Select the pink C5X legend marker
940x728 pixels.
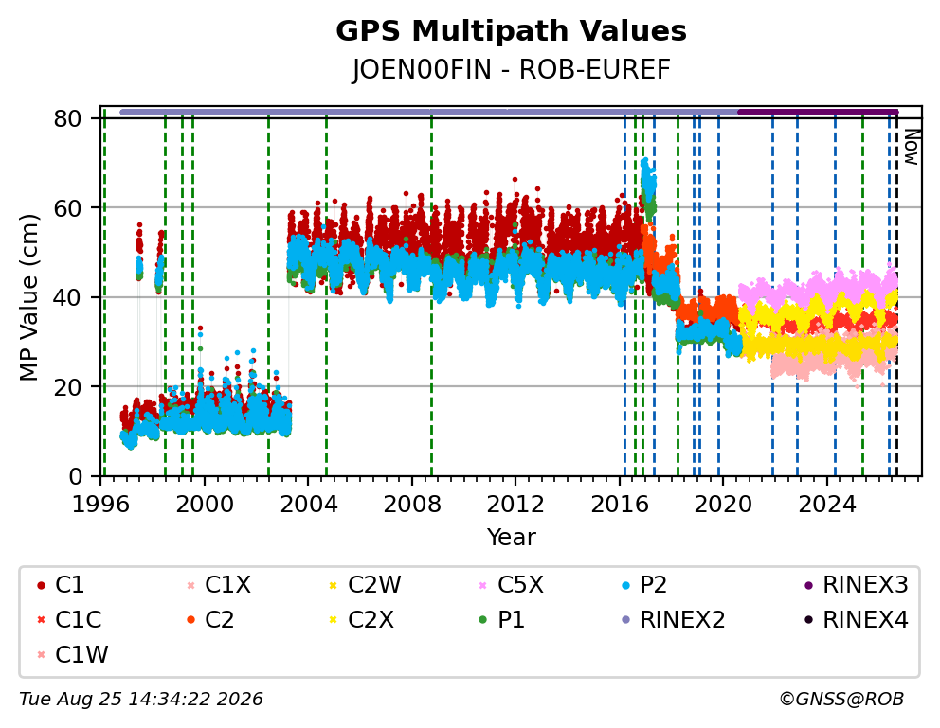[483, 585]
